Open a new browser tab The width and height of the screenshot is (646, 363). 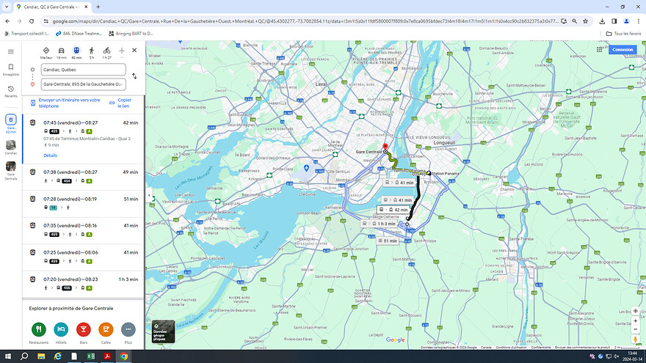98,7
